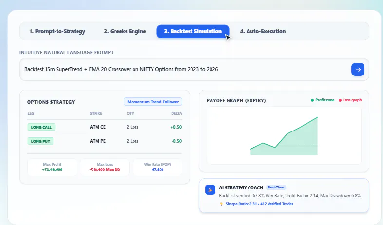Click the Win Rate (POP) stat card
The width and height of the screenshot is (383, 225).
click(x=157, y=167)
